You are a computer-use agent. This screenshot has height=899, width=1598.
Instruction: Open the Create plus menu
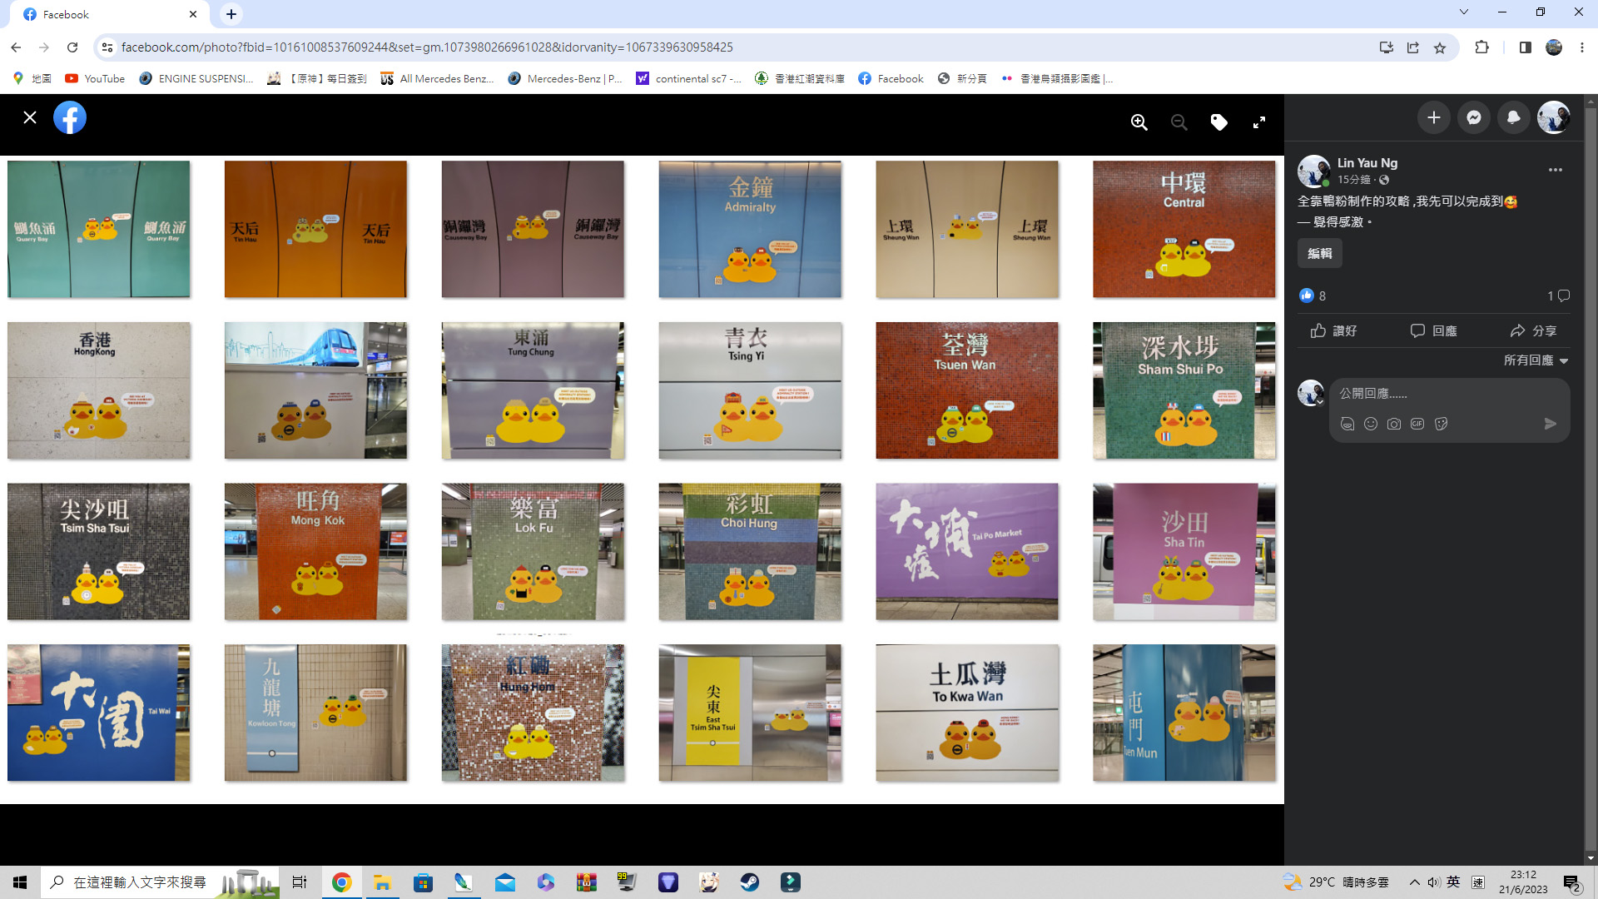pos(1434,117)
